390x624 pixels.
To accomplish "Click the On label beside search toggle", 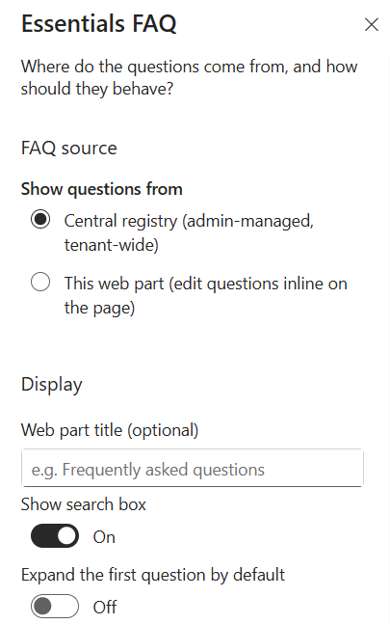I will 104,537.
